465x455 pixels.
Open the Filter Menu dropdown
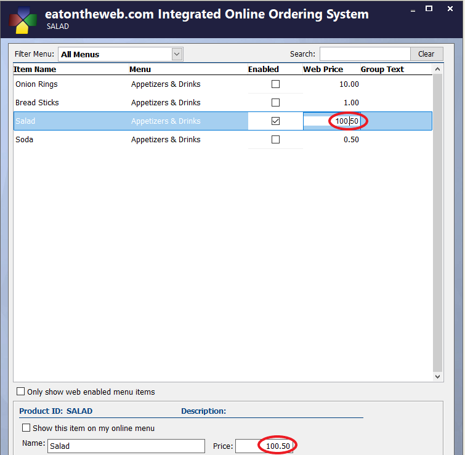[x=177, y=54]
